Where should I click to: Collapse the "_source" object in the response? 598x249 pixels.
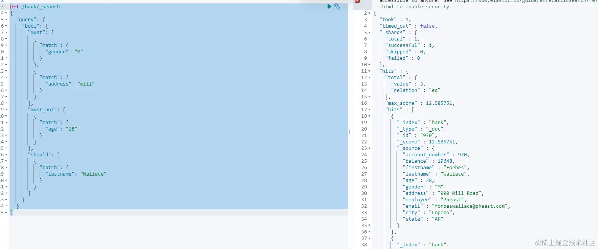tap(370, 148)
